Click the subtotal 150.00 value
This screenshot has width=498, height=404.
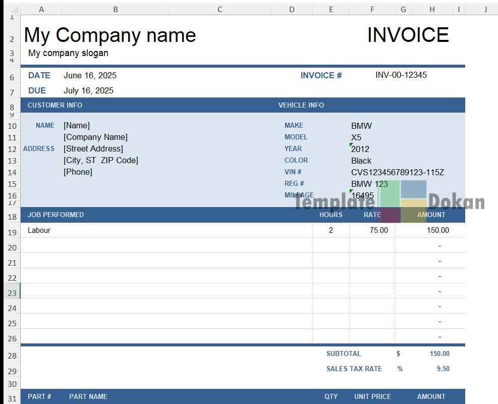tap(439, 353)
